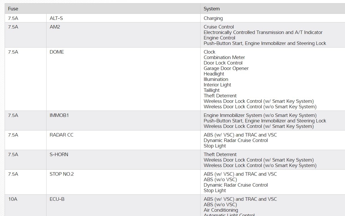
Task: Click the Clock system entry
Action: click(209, 52)
